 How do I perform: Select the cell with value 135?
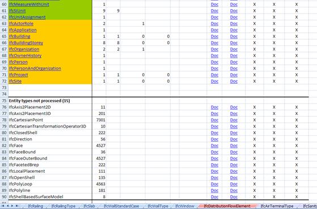(x=99, y=177)
